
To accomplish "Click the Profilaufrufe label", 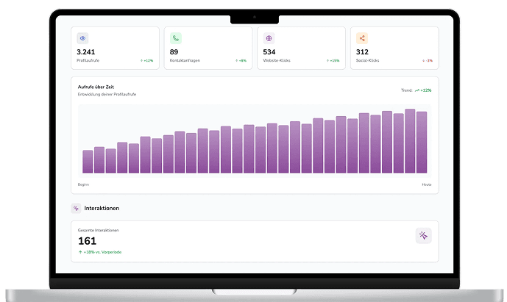I will (88, 60).
